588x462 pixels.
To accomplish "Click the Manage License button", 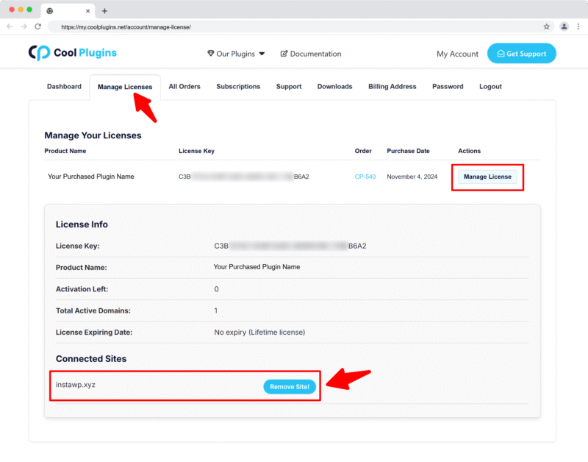I will pyautogui.click(x=487, y=177).
